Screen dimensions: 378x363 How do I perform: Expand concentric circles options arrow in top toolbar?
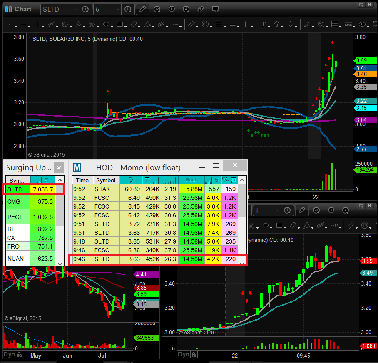coord(211,27)
